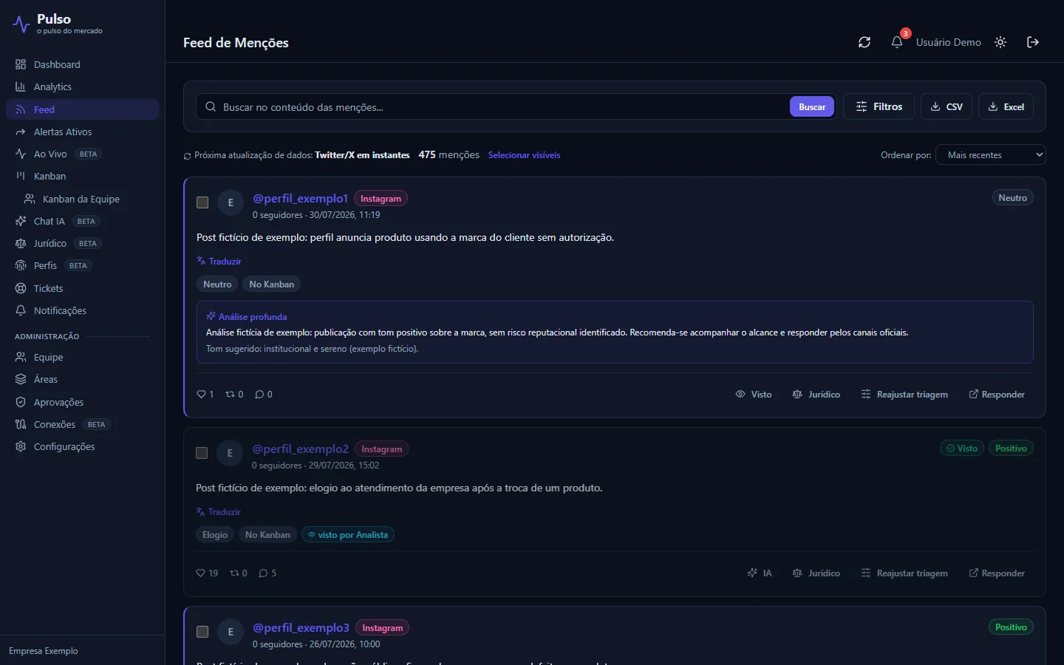Open Kanban in the sidebar
The height and width of the screenshot is (665, 1064).
pos(83,176)
